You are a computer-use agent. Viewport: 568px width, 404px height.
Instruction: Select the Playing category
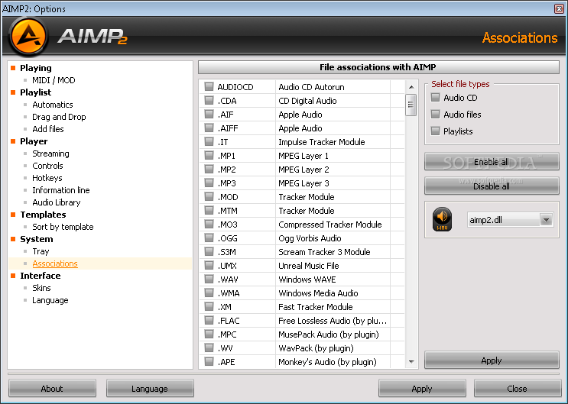[x=35, y=68]
